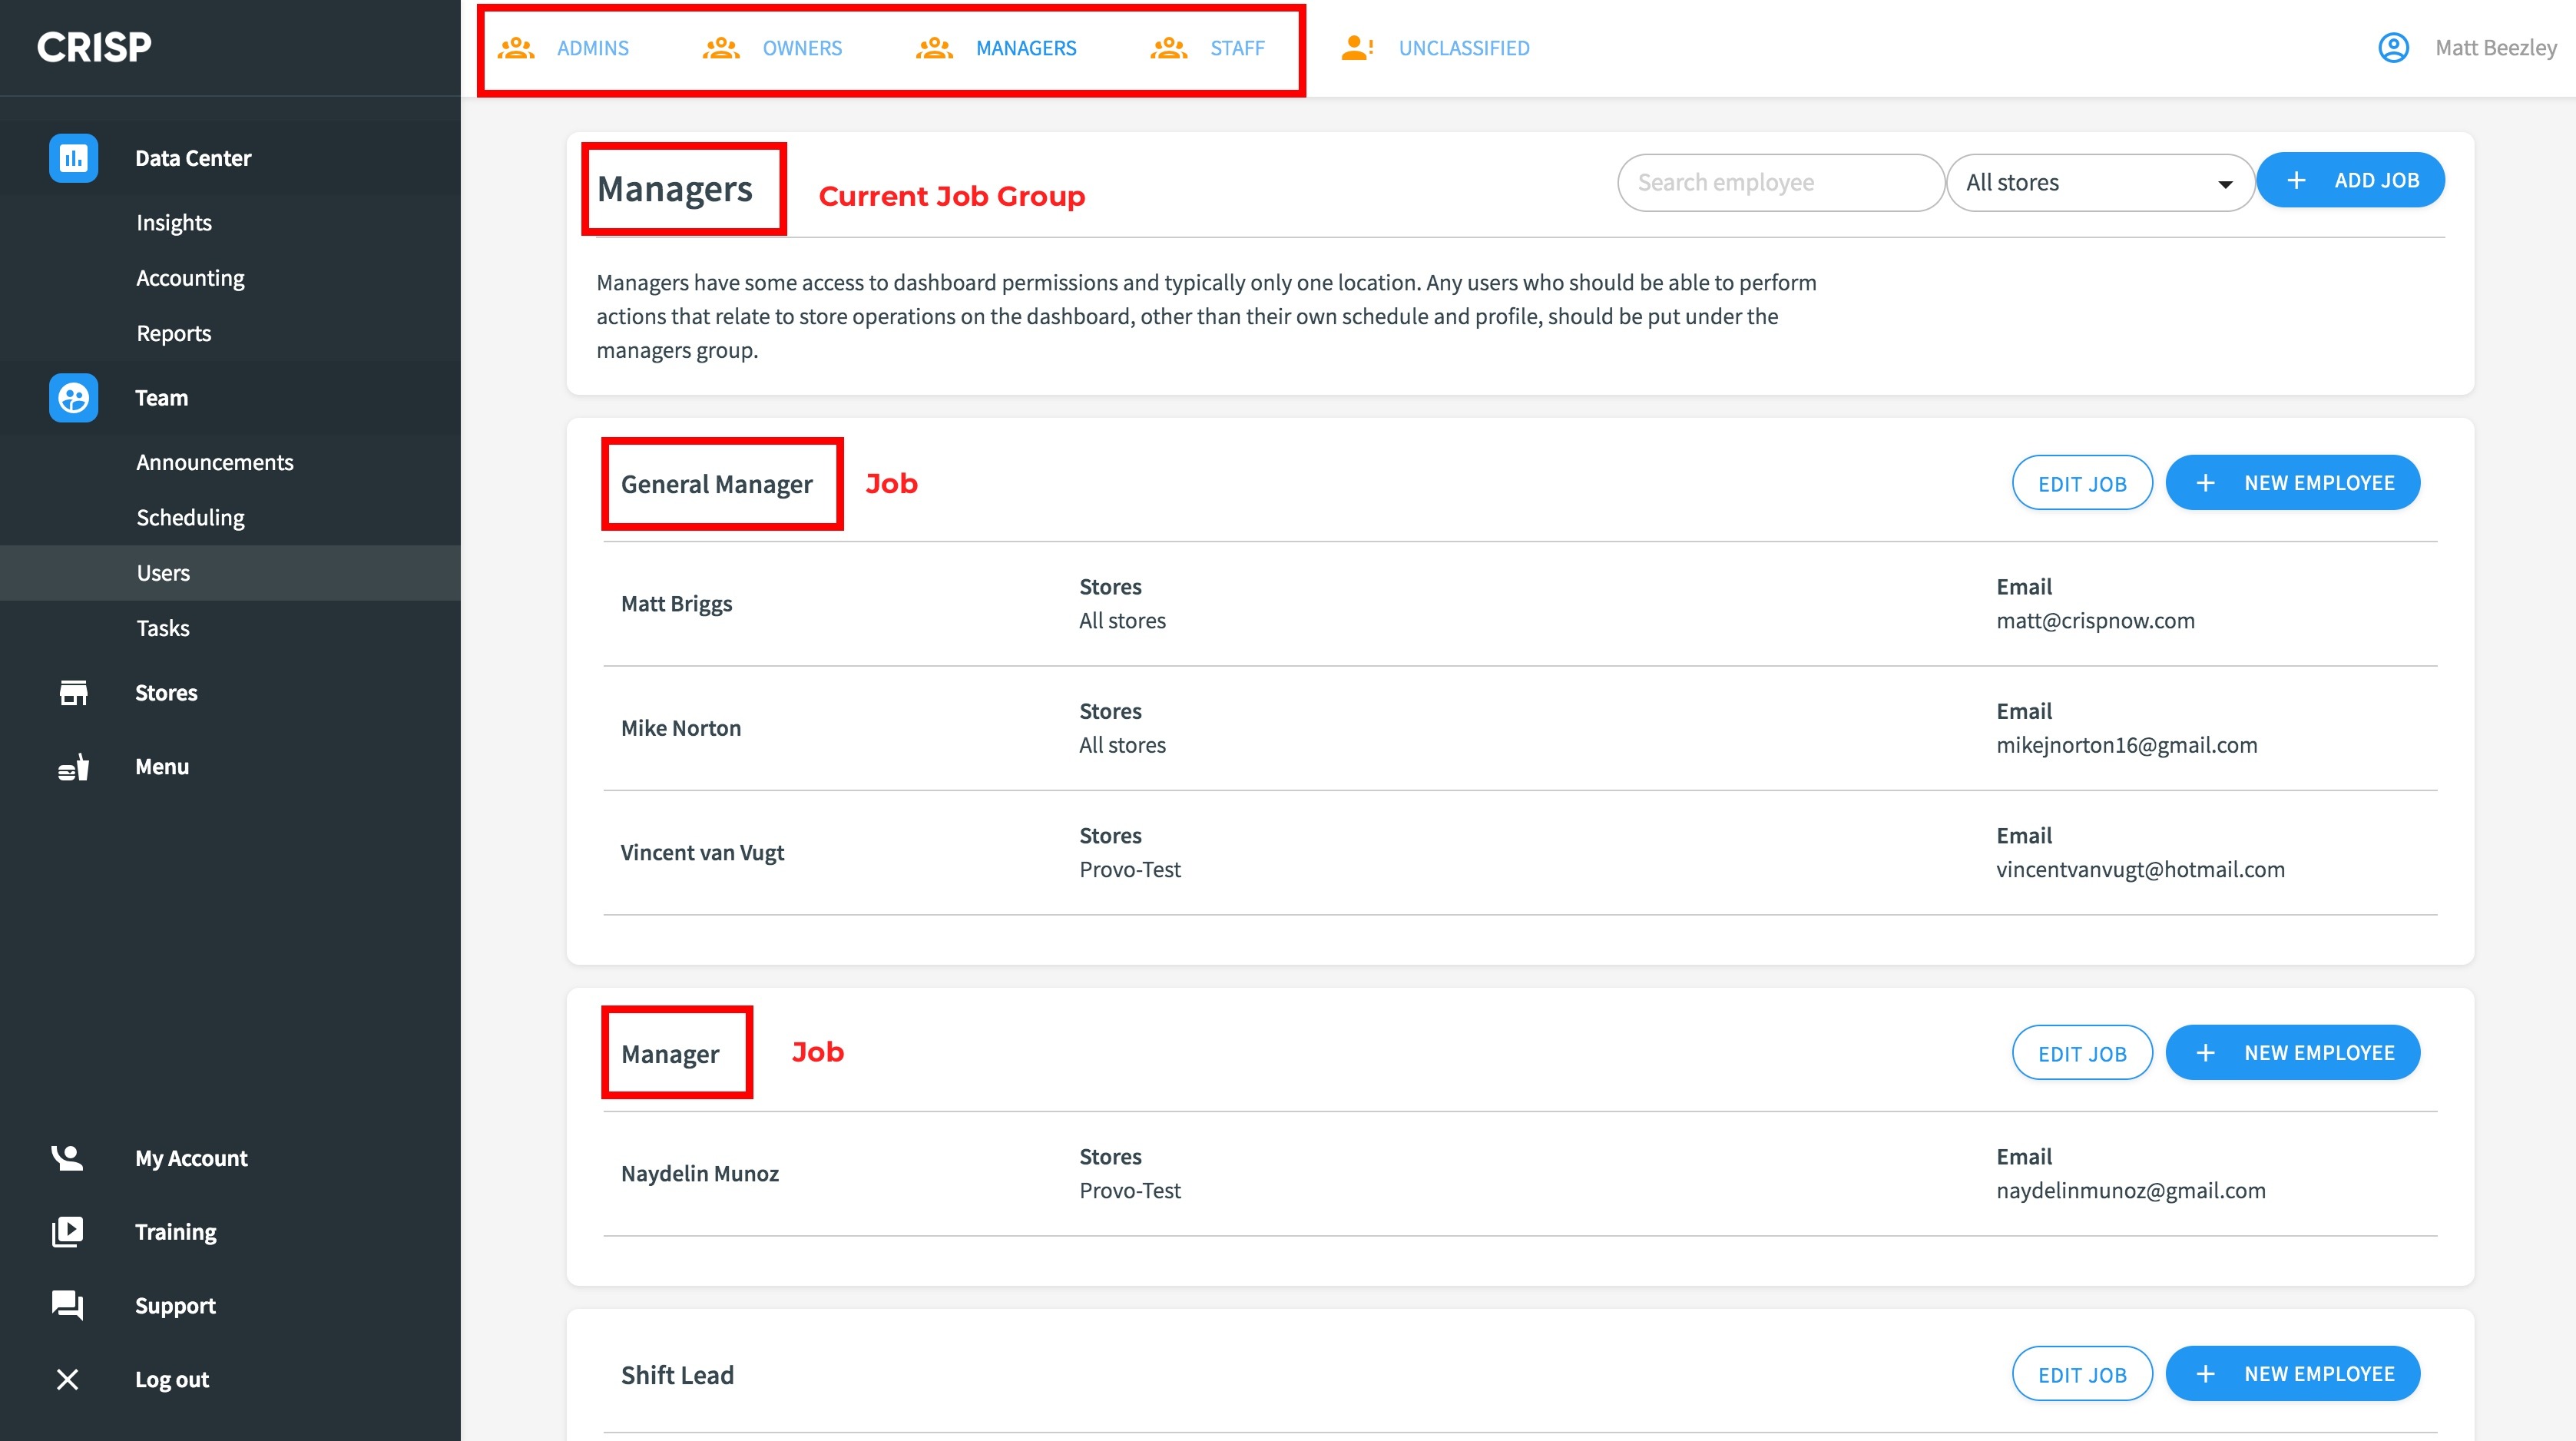Viewport: 2576px width, 1441px height.
Task: Click Edit Job for General Manager
Action: [x=2081, y=484]
